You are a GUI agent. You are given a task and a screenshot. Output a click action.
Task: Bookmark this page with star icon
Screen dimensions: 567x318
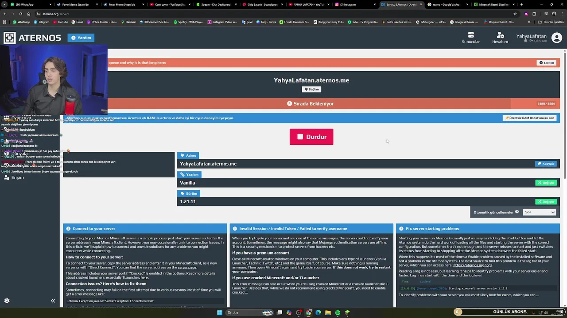click(x=515, y=14)
